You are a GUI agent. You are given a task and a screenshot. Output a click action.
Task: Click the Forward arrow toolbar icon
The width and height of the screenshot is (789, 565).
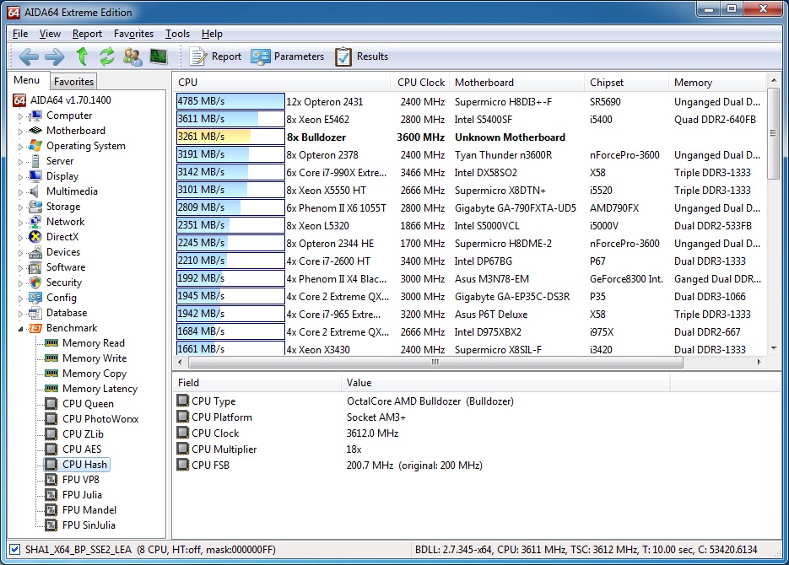coord(55,56)
